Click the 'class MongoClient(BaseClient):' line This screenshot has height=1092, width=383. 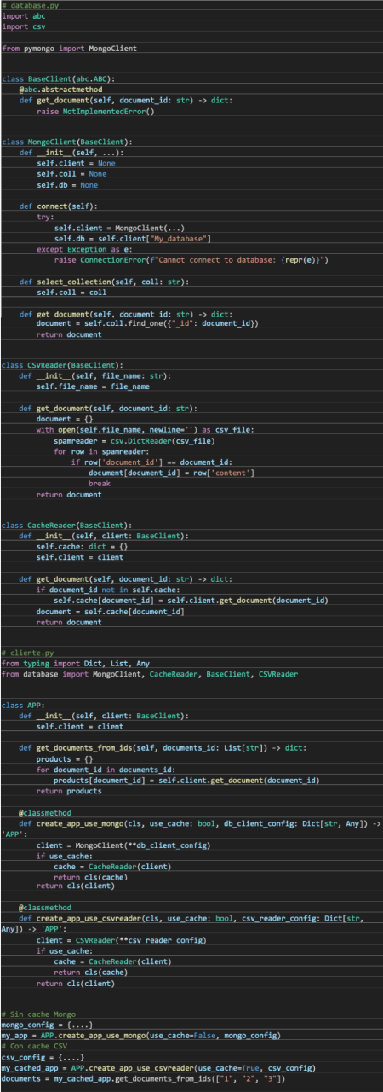(67, 142)
